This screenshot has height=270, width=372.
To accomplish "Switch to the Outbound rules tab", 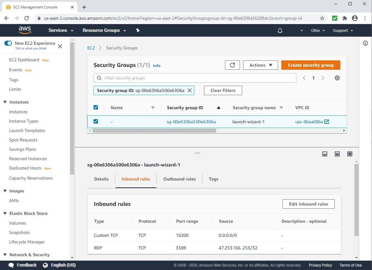I will 179,179.
